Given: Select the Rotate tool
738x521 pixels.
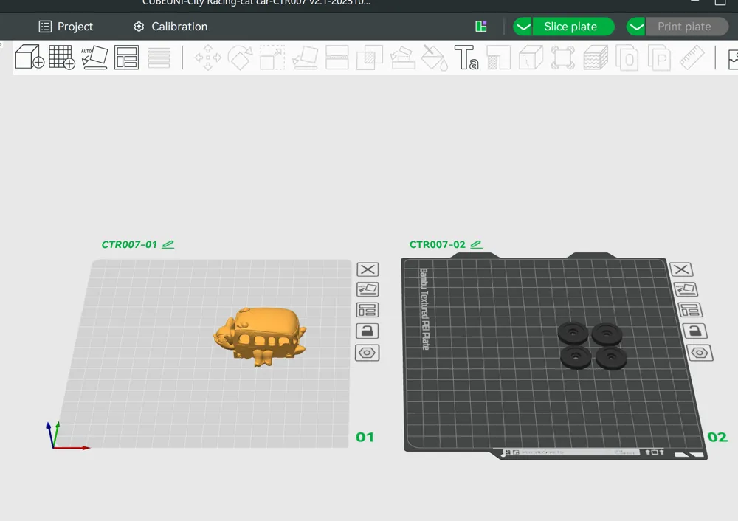Looking at the screenshot, I should [x=240, y=57].
